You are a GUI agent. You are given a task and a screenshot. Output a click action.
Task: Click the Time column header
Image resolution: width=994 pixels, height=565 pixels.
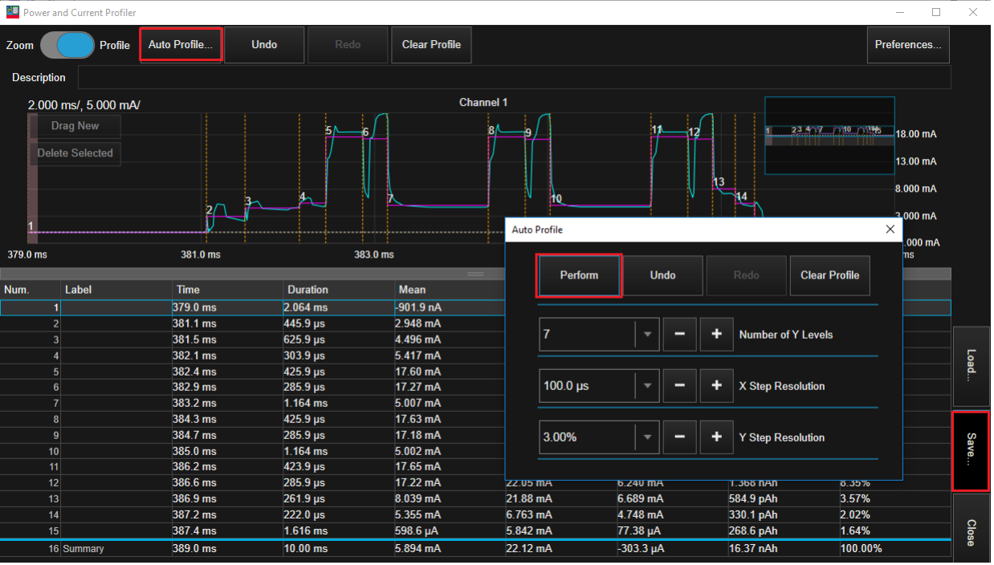click(x=227, y=290)
